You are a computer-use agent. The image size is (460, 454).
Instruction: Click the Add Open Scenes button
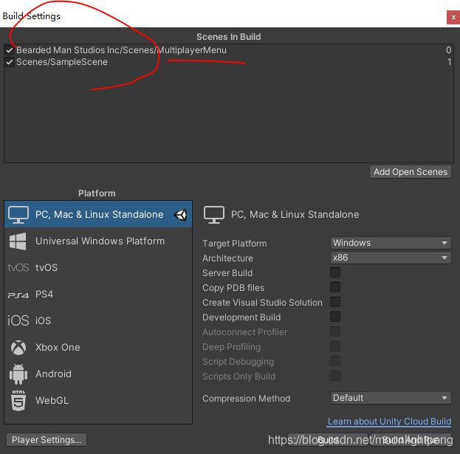coord(411,172)
